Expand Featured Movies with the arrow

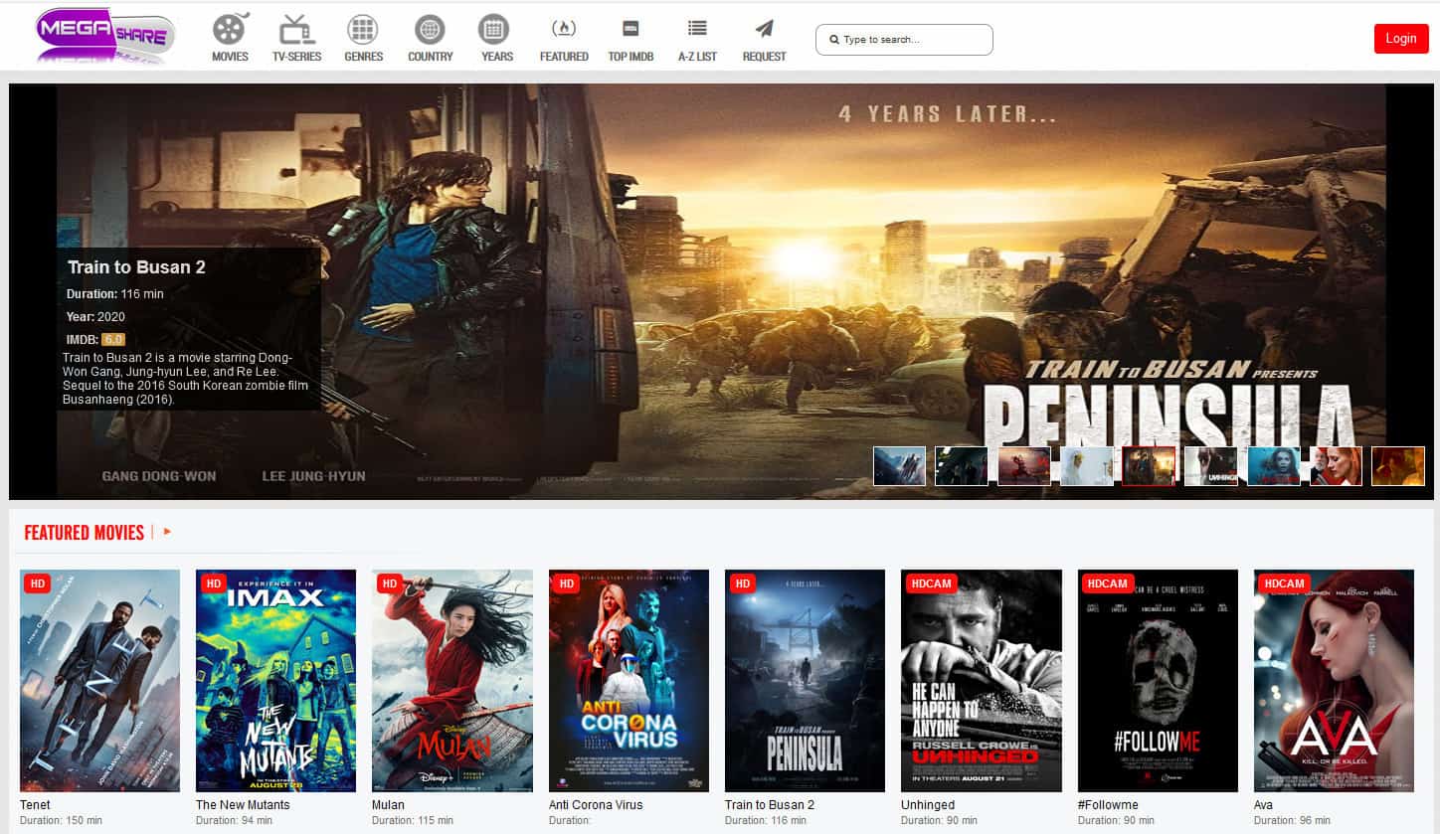pos(167,532)
